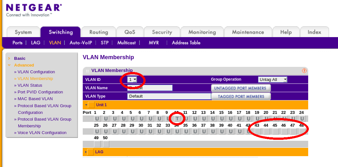Open the MVR submenu
Image resolution: width=338 pixels, height=167 pixels.
pos(154,43)
